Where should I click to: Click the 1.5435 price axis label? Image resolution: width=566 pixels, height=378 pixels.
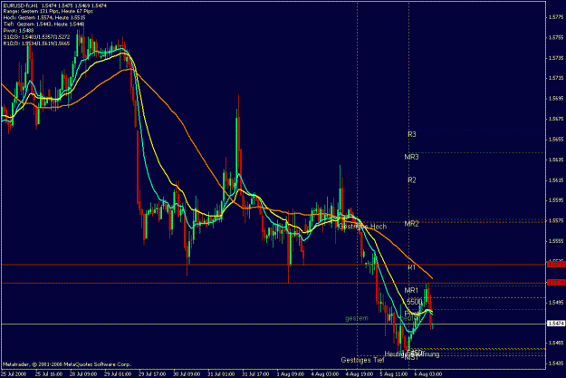coord(556,363)
